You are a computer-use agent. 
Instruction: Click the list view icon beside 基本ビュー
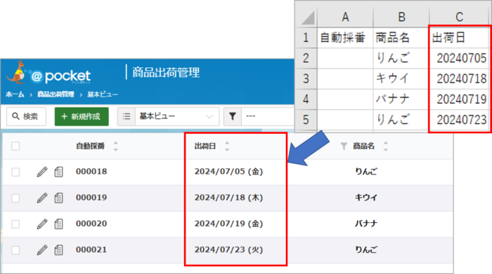127,116
